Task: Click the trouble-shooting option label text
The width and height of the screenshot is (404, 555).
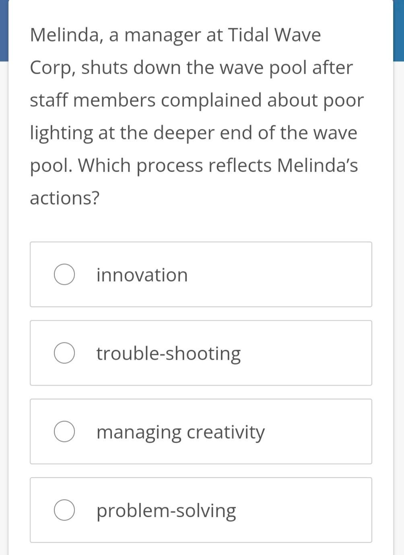Action: click(168, 353)
